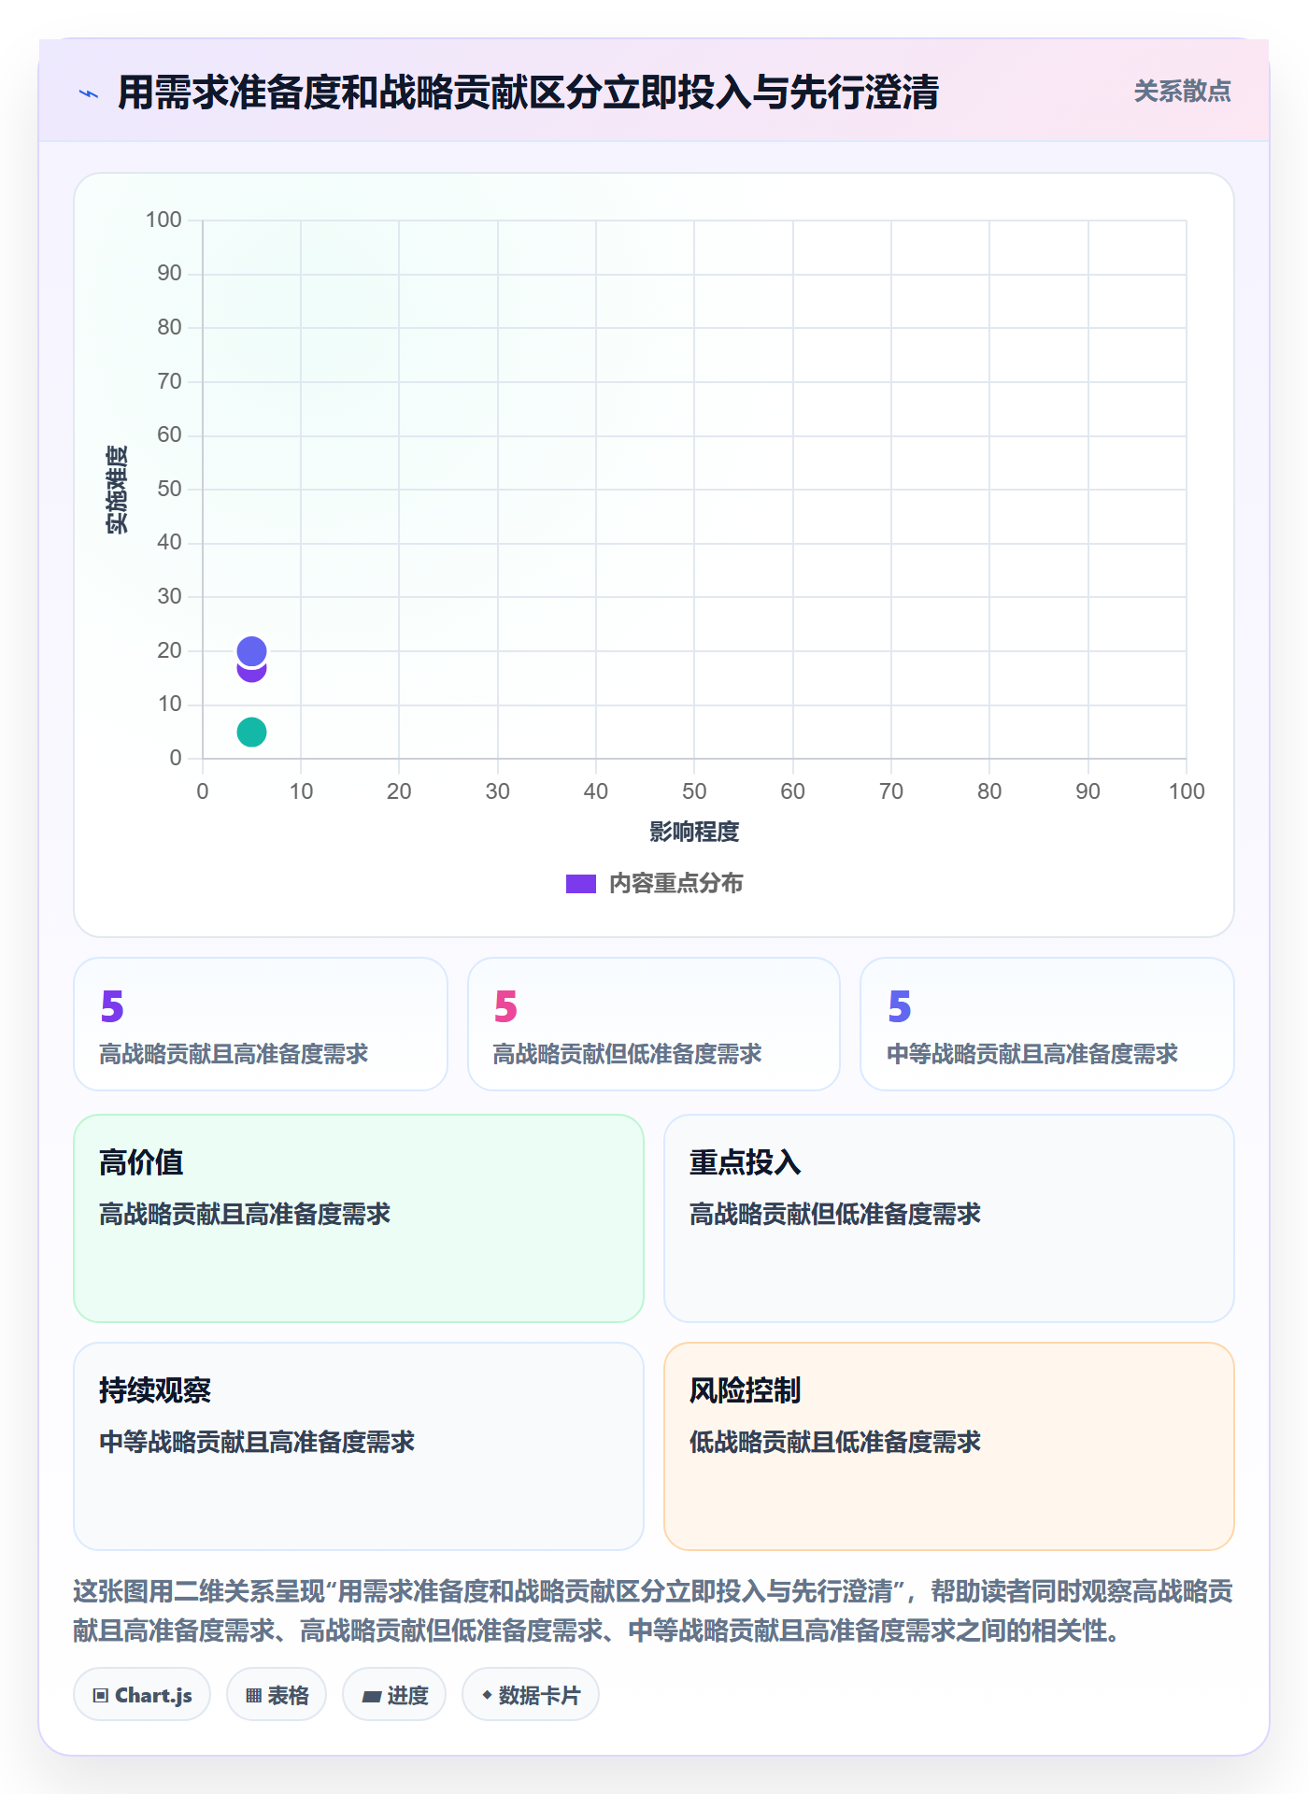Click the pink number 5 in the middle stat card
The width and height of the screenshot is (1308, 1794).
pos(505,1006)
